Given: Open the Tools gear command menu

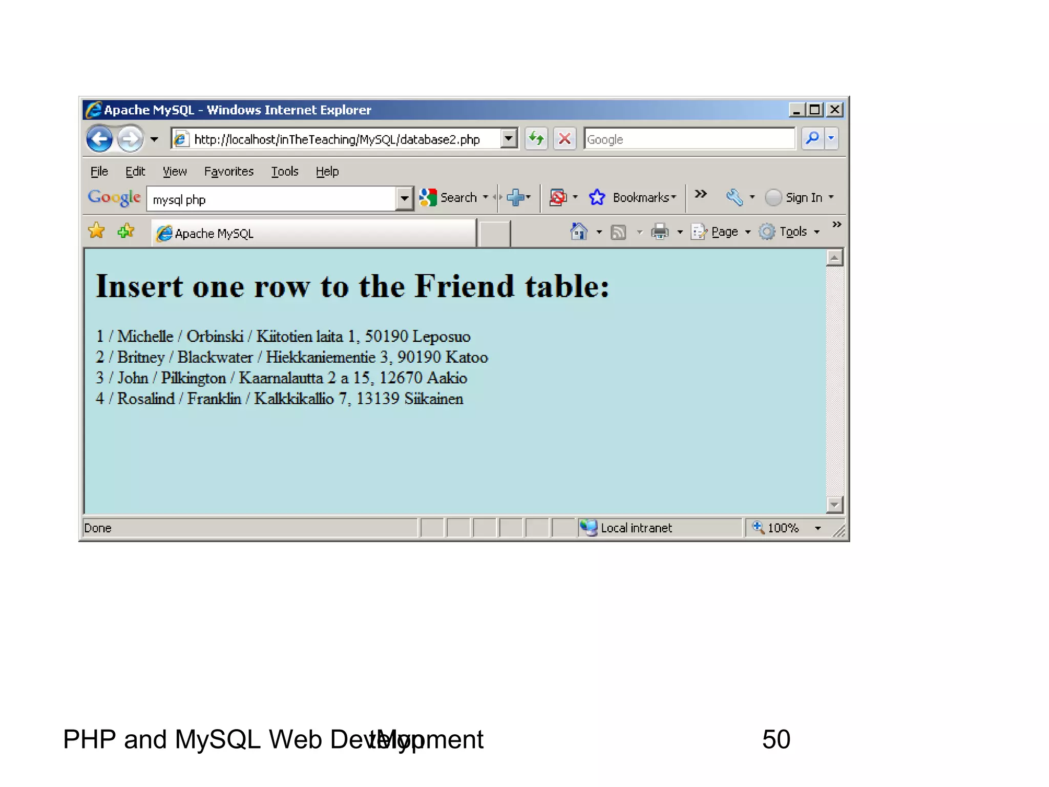Looking at the screenshot, I should [789, 232].
